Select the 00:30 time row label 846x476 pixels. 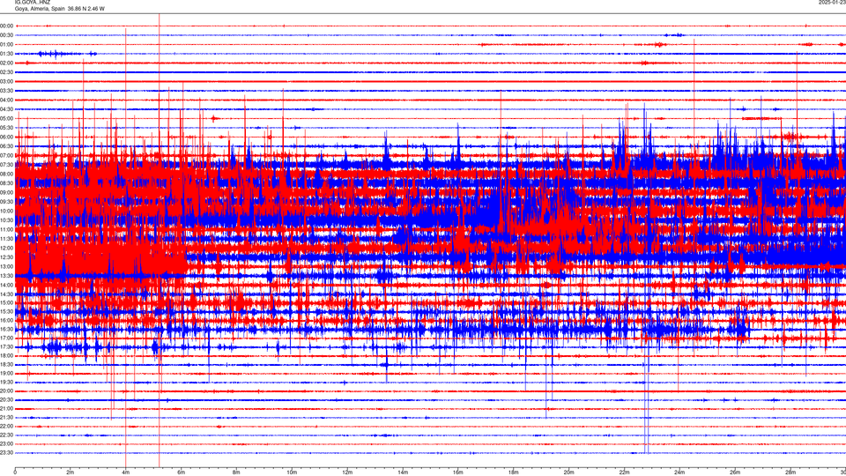click(6, 35)
